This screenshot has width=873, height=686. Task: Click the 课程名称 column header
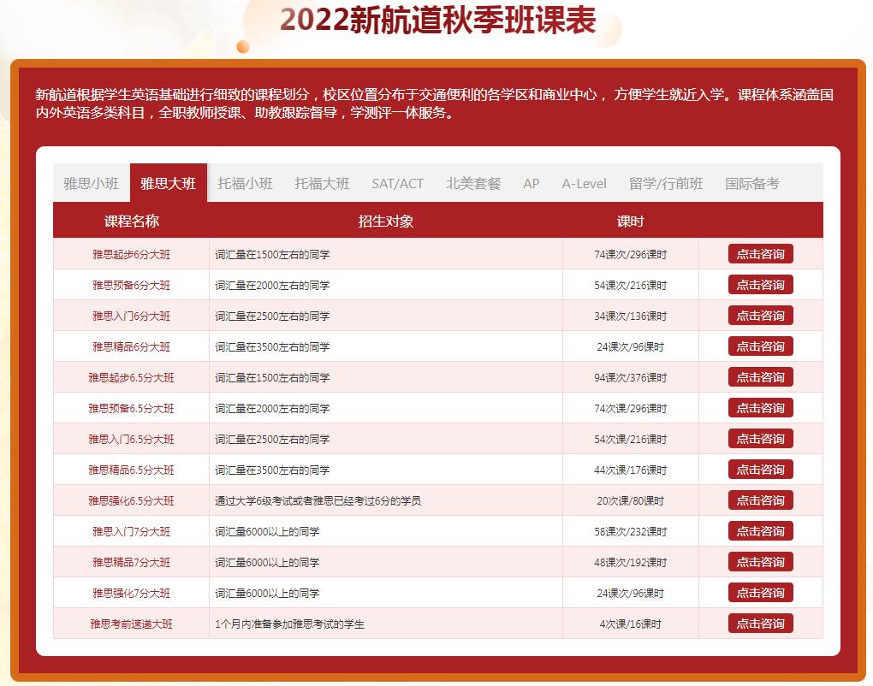tap(132, 222)
